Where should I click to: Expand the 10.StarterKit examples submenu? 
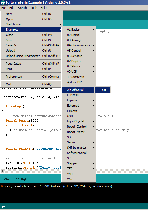tap(79, 77)
